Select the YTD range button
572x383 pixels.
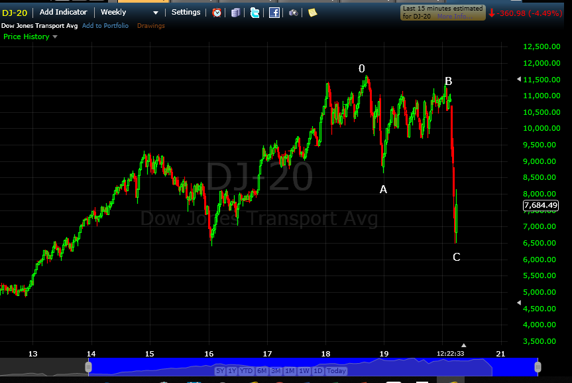tap(247, 370)
